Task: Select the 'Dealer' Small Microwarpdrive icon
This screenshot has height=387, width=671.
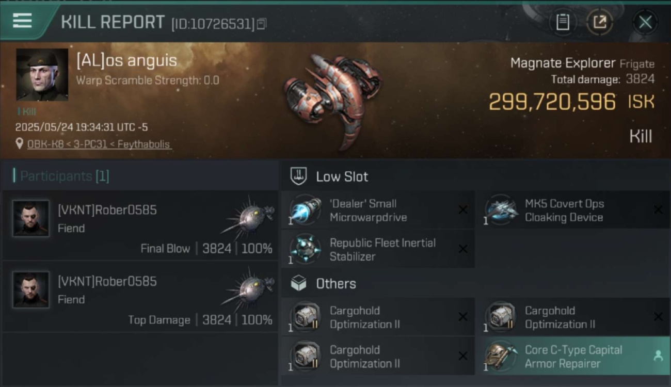Action: coord(305,210)
